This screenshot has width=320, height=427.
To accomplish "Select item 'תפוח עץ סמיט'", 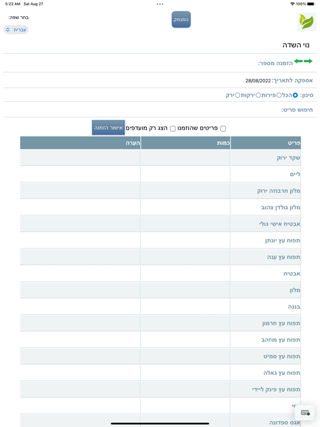I will (x=282, y=356).
